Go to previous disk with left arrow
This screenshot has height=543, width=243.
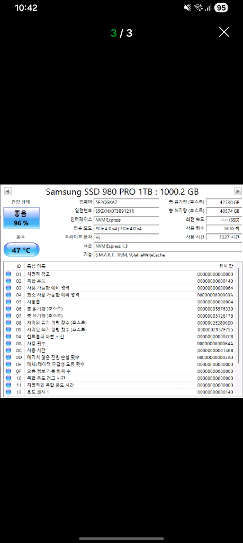click(x=7, y=191)
